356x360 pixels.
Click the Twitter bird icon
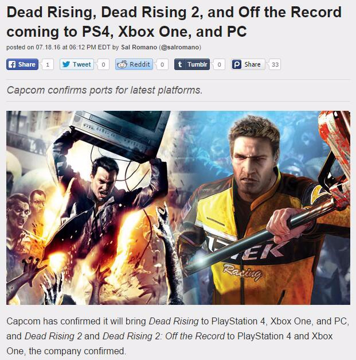(x=66, y=64)
